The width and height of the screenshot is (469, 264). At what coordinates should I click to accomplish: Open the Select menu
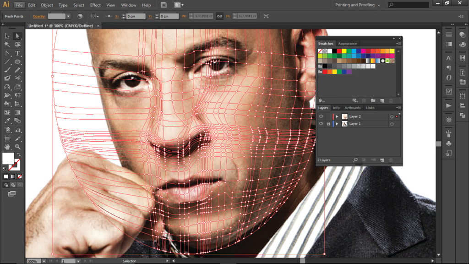[78, 5]
